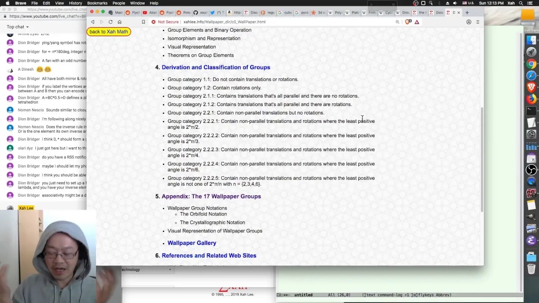Click the page's vertical scrollbar thumb

click(482, 160)
